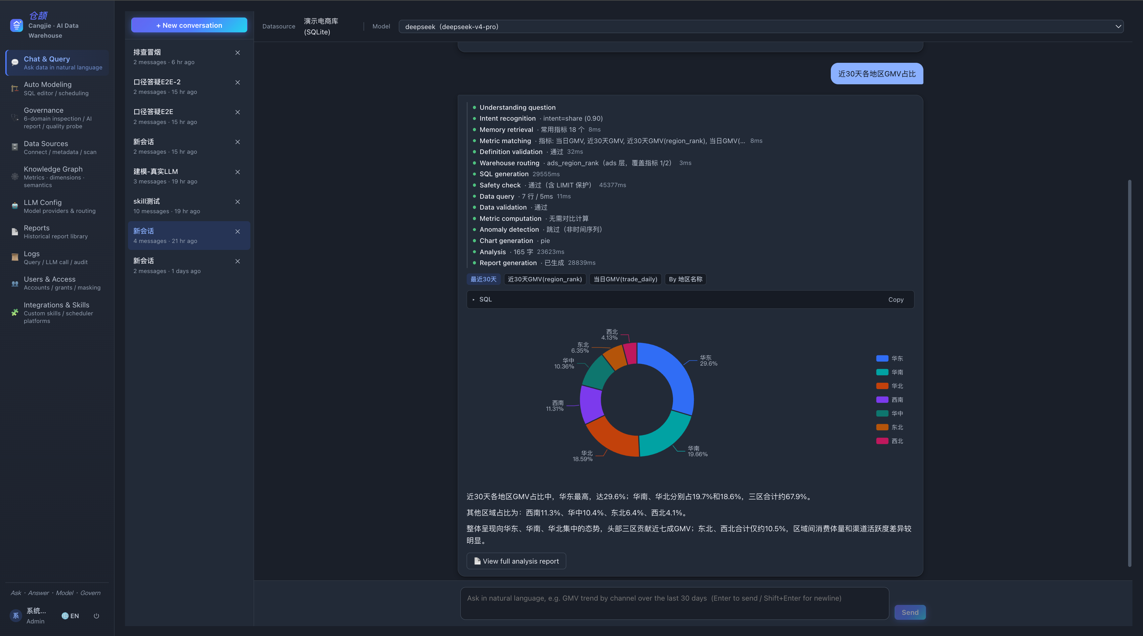Open the Chat & Query sidebar icon
1143x636 pixels.
pos(15,62)
